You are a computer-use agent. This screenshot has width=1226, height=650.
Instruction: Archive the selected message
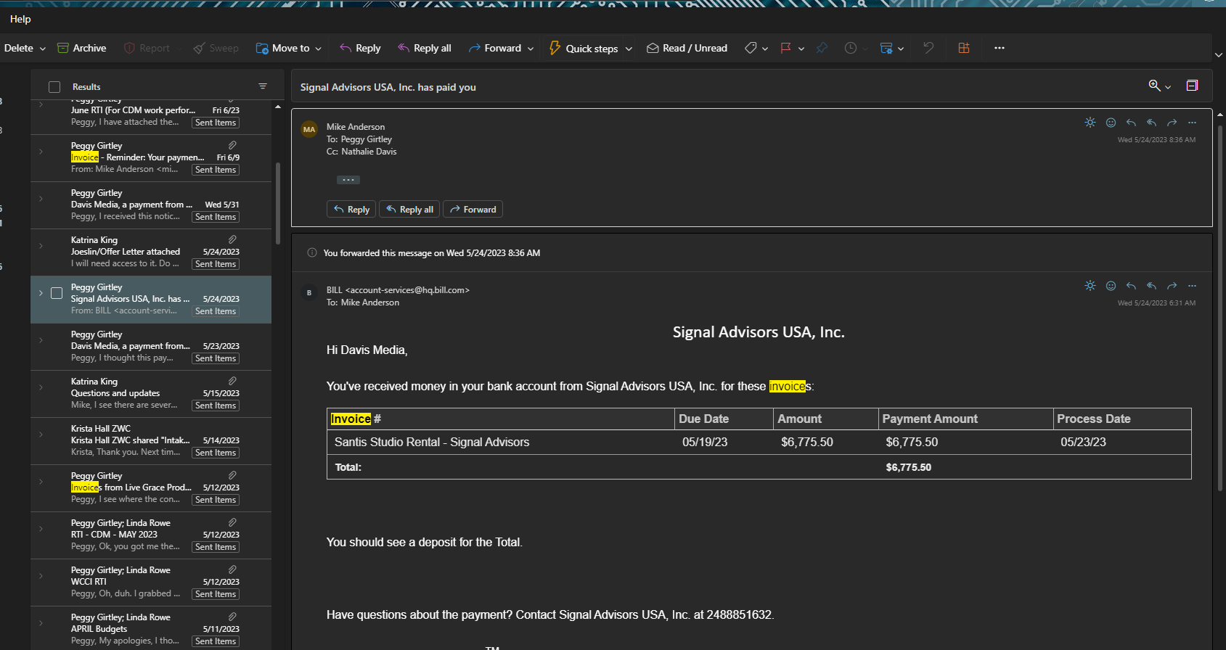(81, 48)
